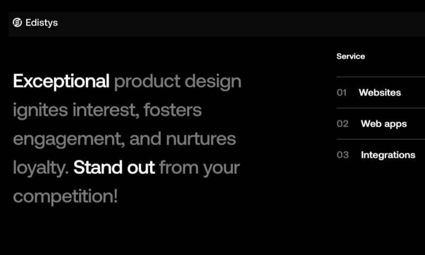Open the Web apps service item
The height and width of the screenshot is (255, 425).
click(384, 124)
